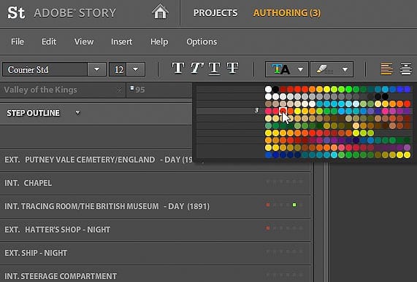Viewport: 417px width, 282px height.
Task: Switch to the PROJECTS view
Action: point(215,12)
